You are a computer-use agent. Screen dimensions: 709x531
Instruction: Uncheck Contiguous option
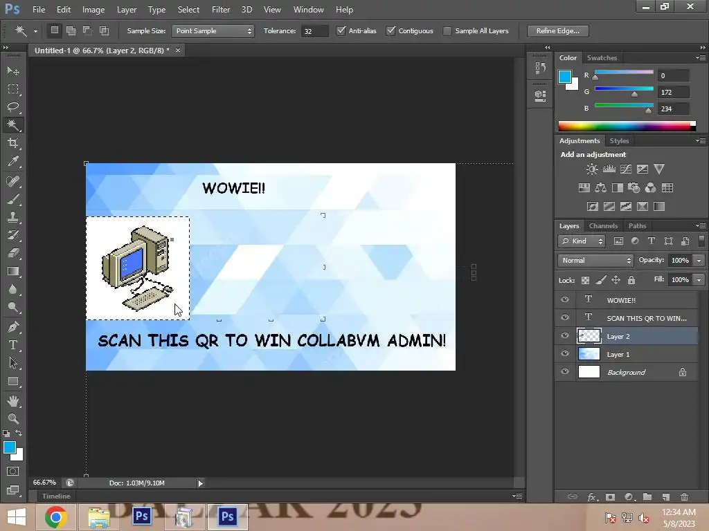(x=391, y=30)
